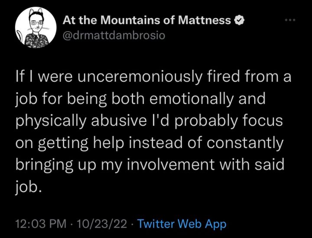Click the 10/23/22 date
The width and height of the screenshot is (312, 238).
[102, 224]
